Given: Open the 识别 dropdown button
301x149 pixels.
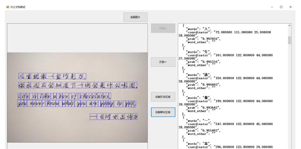Looking at the screenshot, I should pyautogui.click(x=163, y=62).
